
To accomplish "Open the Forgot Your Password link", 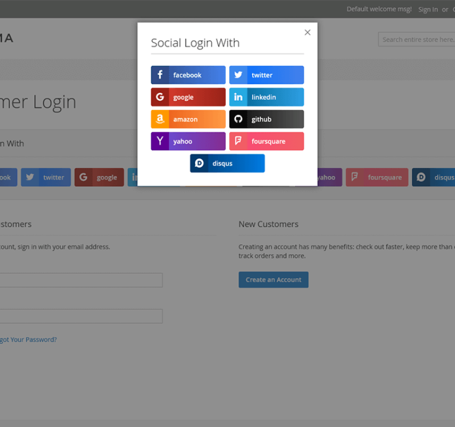I will click(28, 339).
